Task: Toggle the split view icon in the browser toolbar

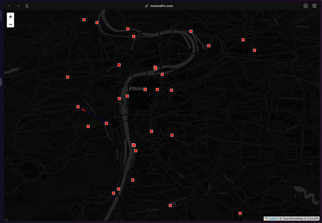Action: 314,6
